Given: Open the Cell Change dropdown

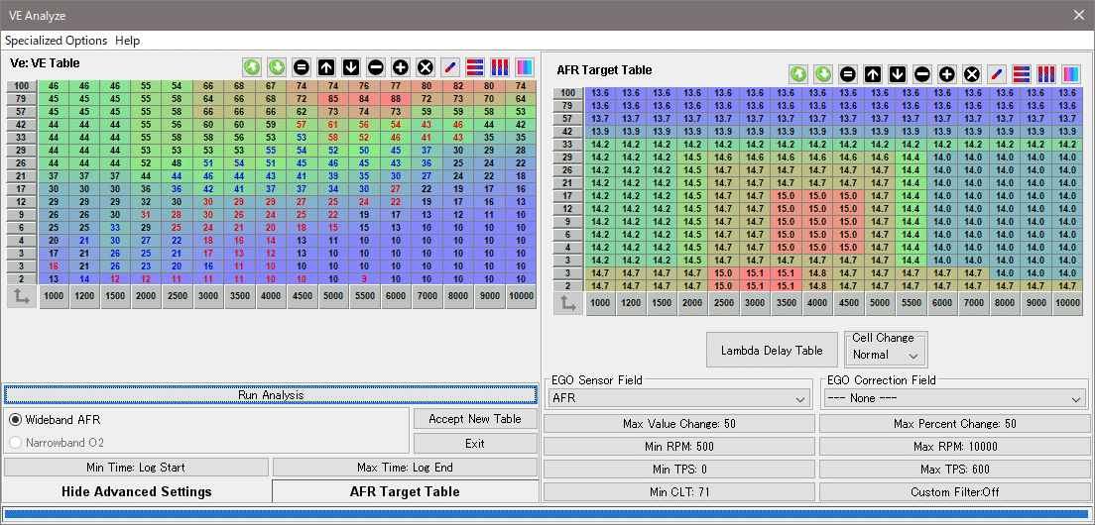Looking at the screenshot, I should [886, 355].
